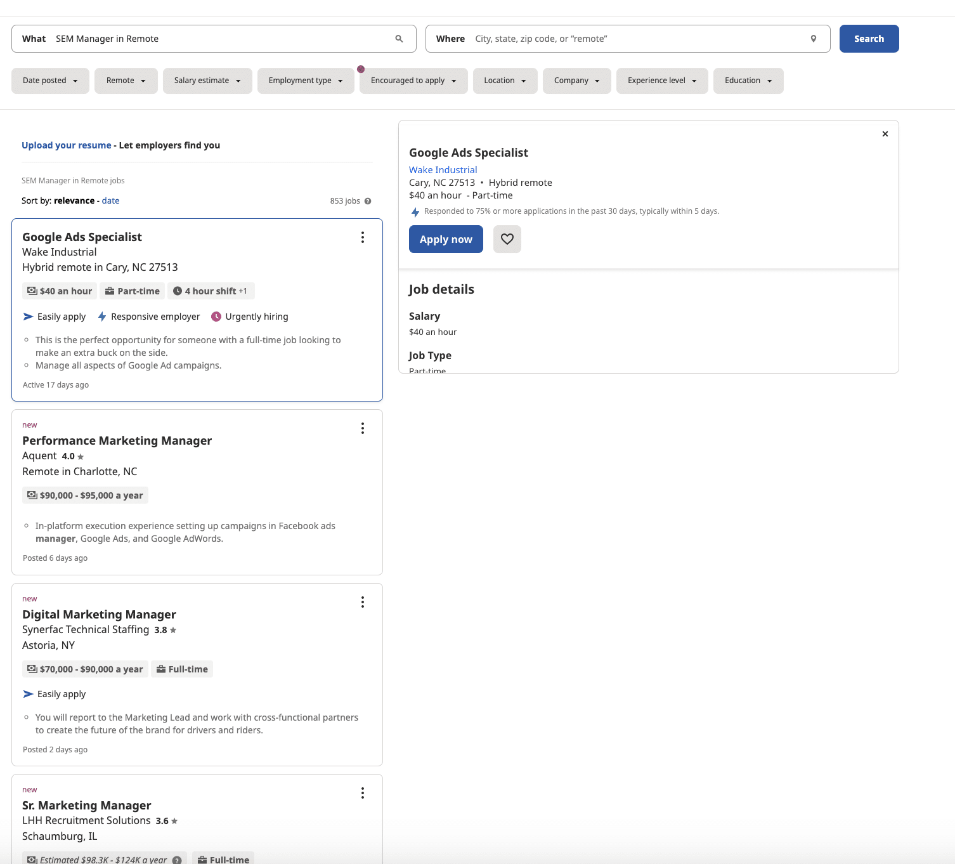This screenshot has height=864, width=955.
Task: Open options menu for Google Ads Specialist card
Action: [363, 237]
